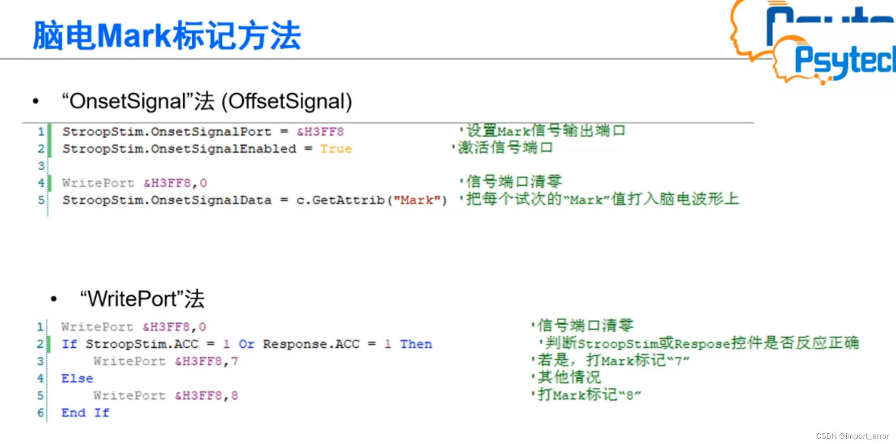Screen dimensions: 896x444
Task: Click the comment 激活信号端口
Action: (x=502, y=147)
